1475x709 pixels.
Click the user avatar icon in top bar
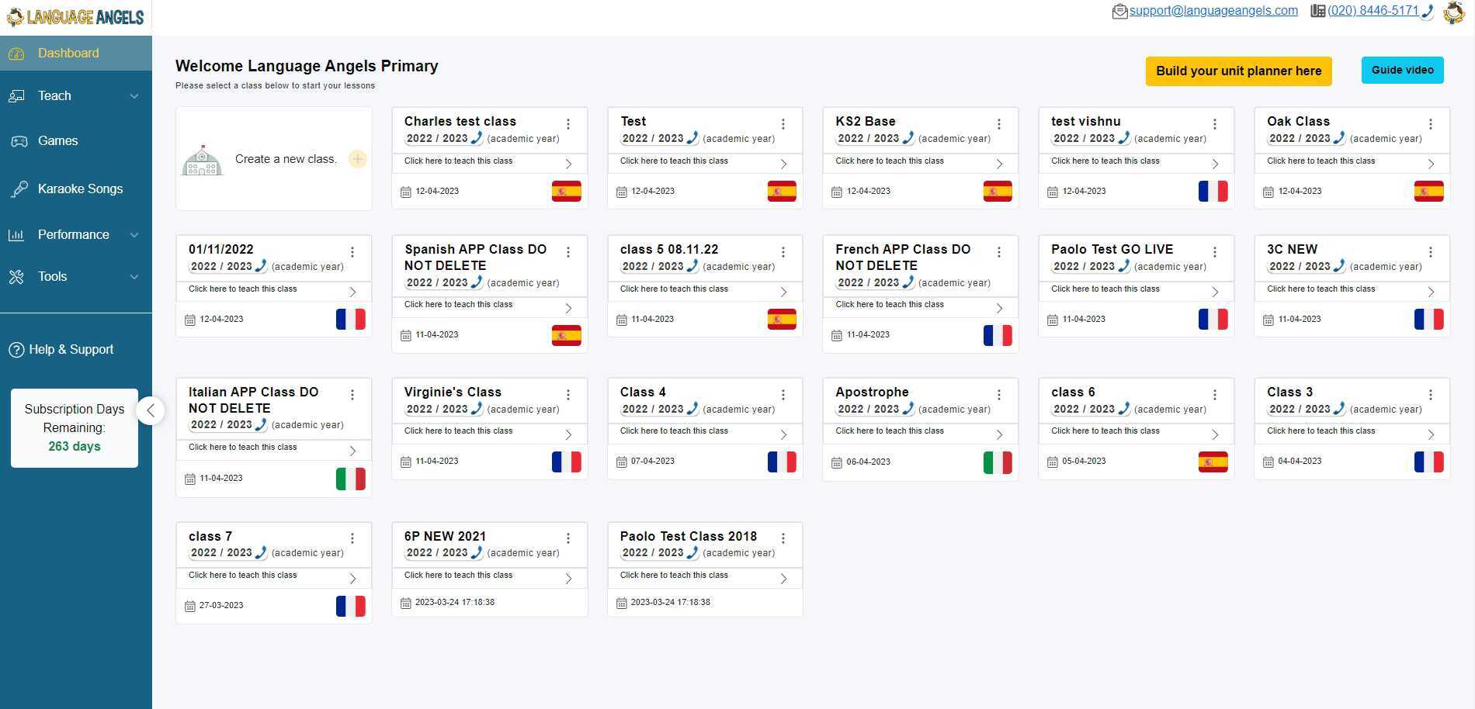[x=1453, y=12]
